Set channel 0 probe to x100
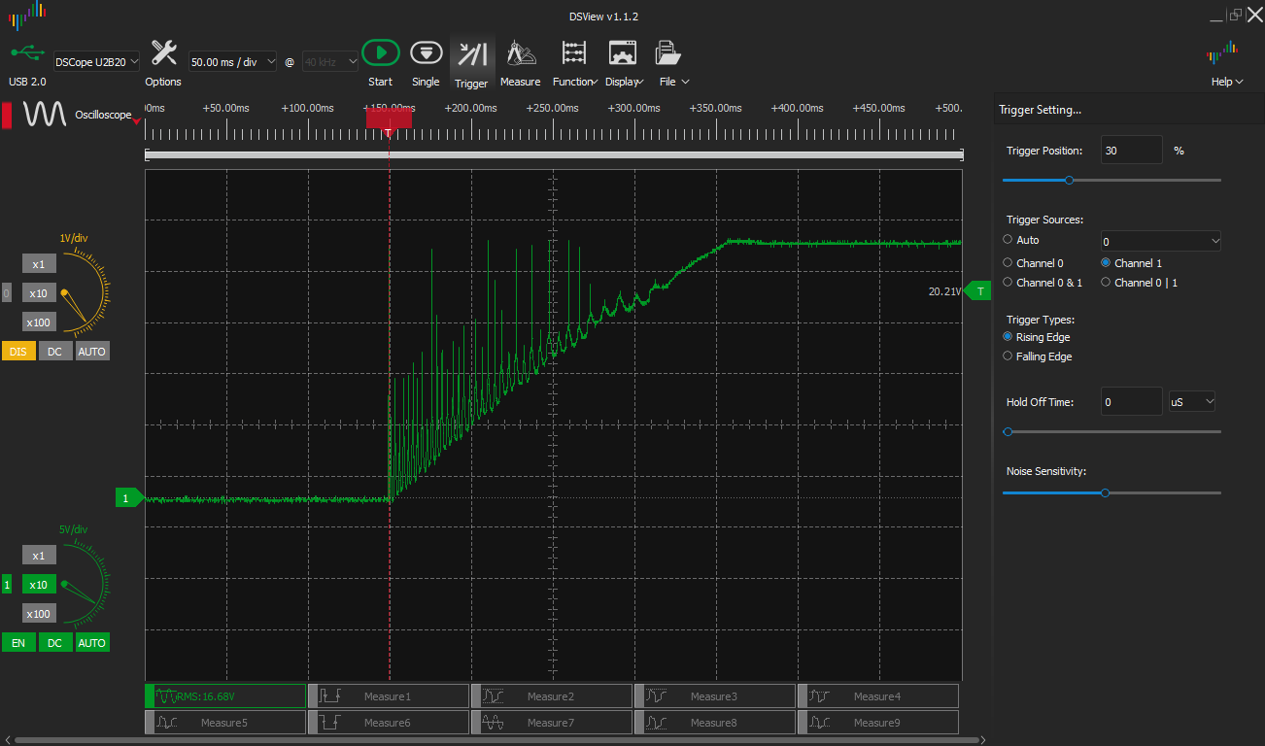 coord(39,322)
